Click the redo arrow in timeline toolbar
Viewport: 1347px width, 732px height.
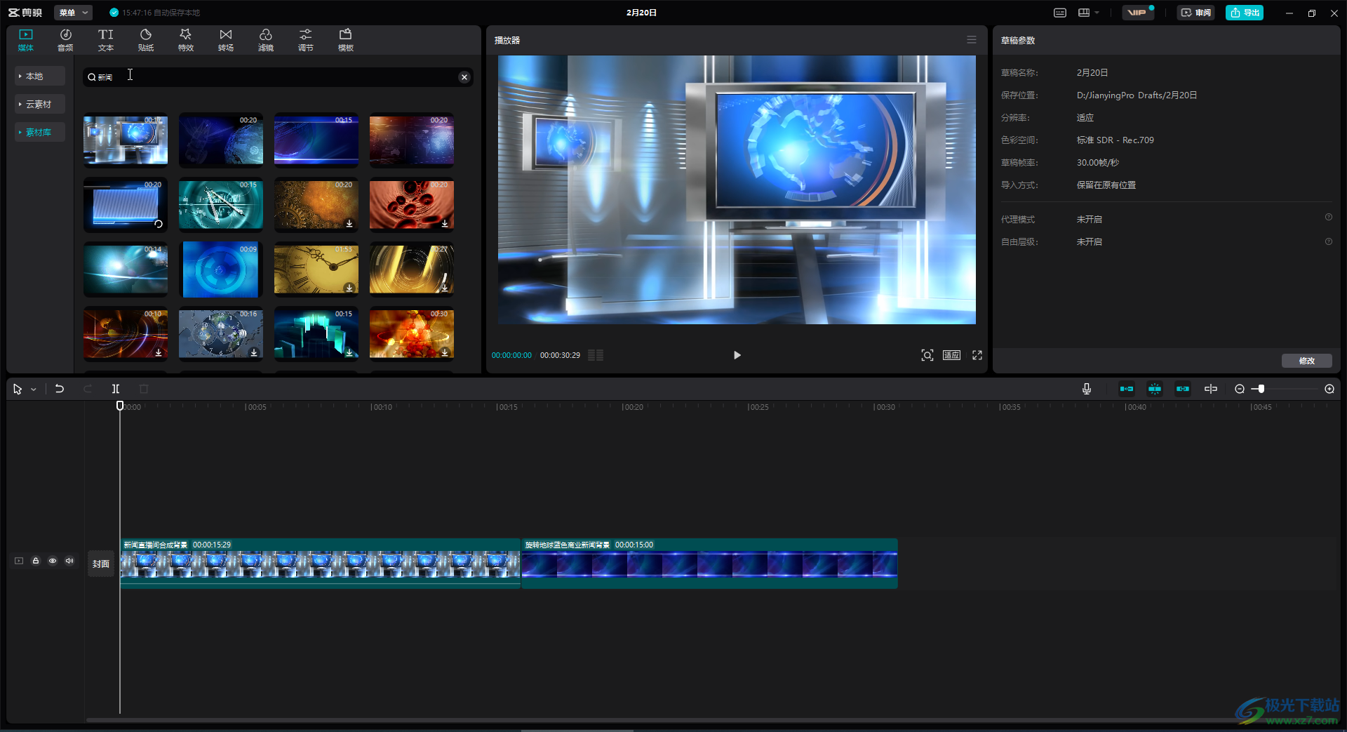coord(88,389)
